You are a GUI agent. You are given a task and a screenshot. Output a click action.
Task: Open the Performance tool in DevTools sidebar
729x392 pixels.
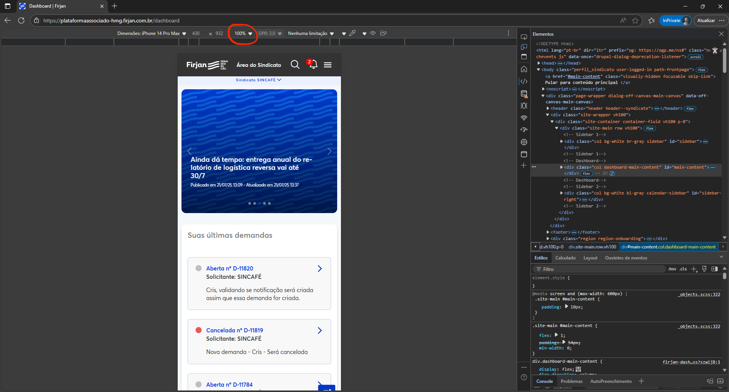(x=524, y=130)
